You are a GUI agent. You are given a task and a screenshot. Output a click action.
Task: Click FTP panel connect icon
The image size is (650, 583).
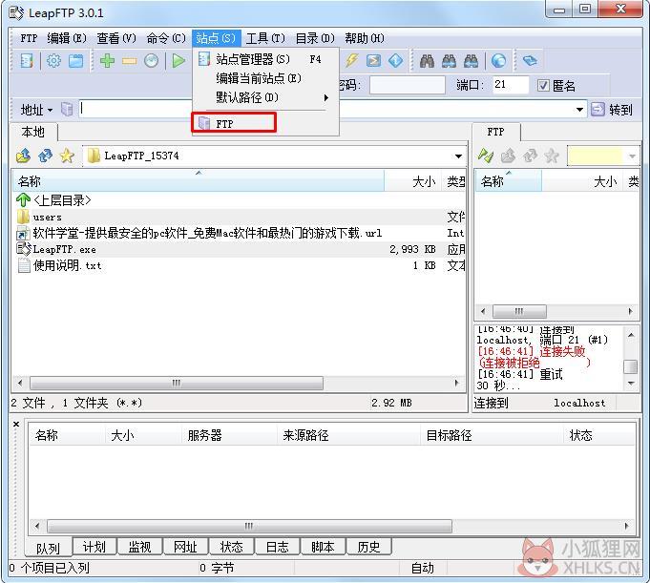[486, 156]
